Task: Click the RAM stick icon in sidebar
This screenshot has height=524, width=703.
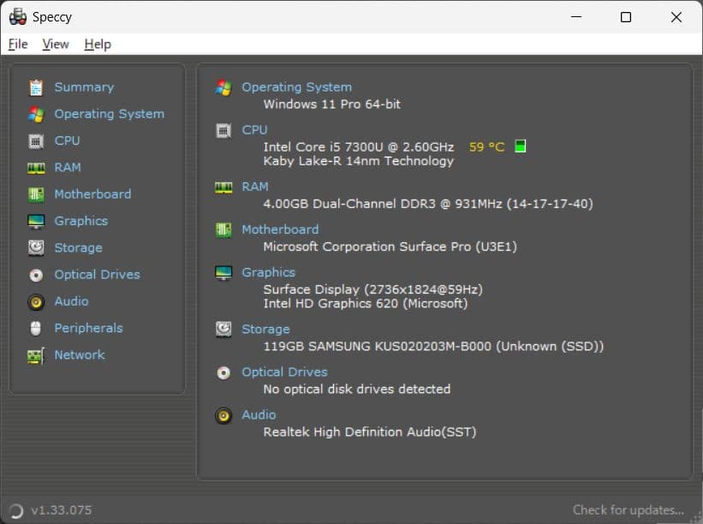Action: click(36, 168)
